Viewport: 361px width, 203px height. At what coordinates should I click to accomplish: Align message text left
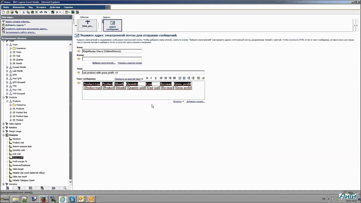coord(161,78)
